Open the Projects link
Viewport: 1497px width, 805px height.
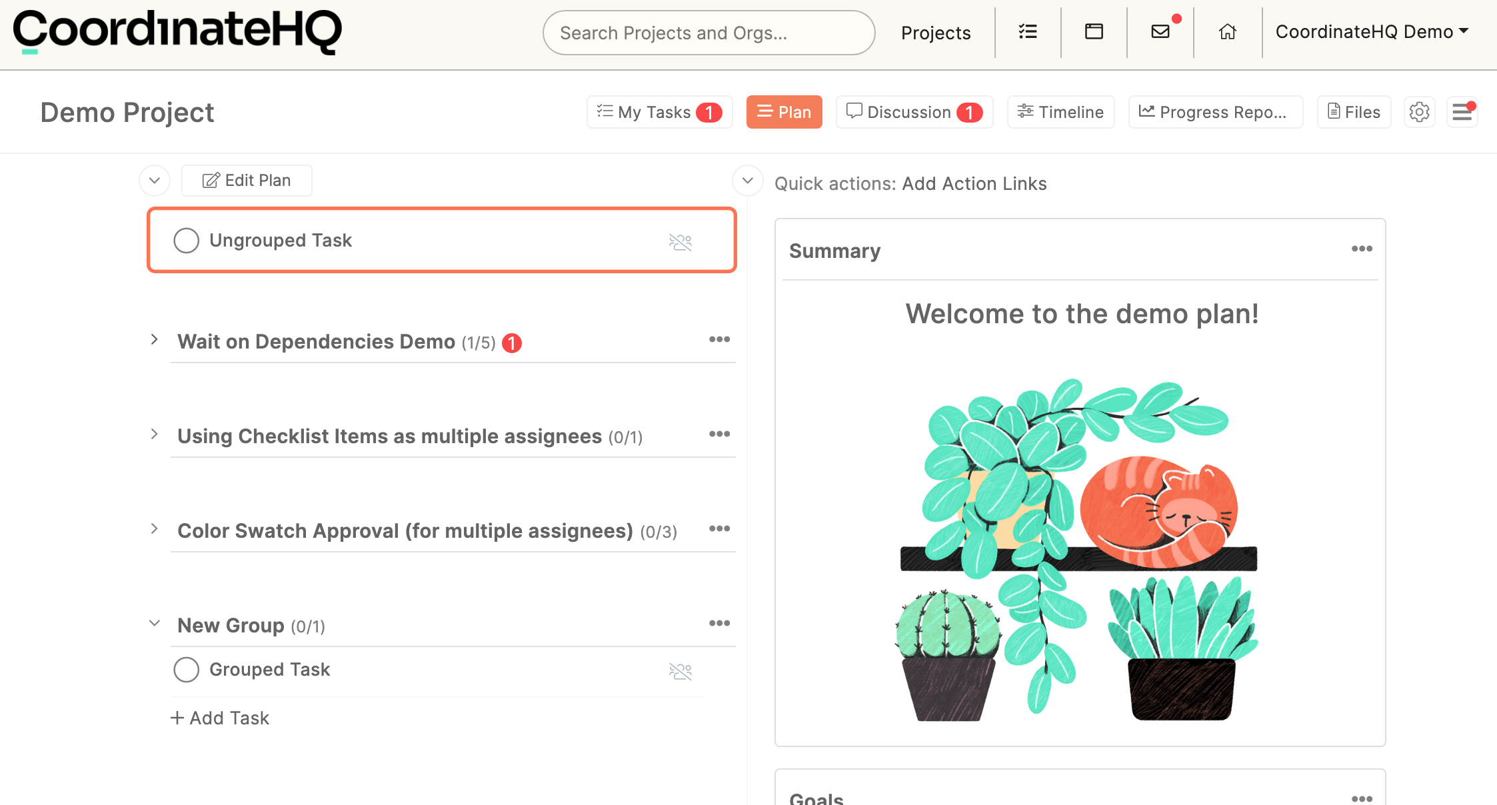(x=936, y=33)
